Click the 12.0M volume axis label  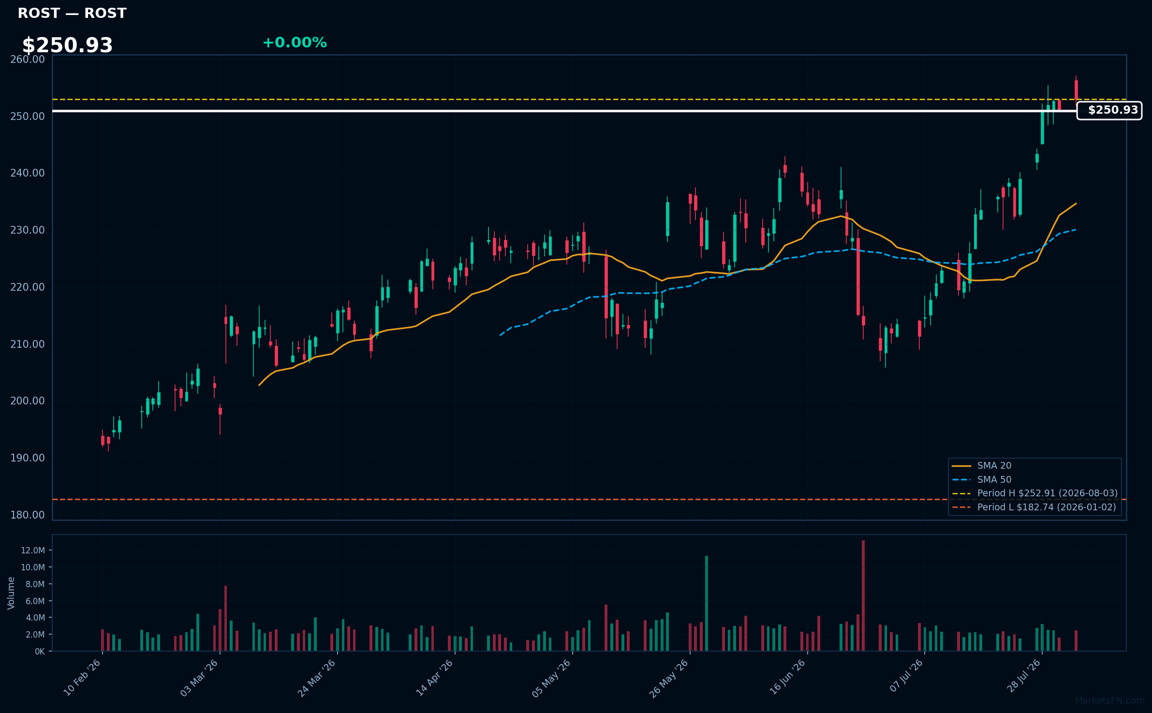[33, 550]
